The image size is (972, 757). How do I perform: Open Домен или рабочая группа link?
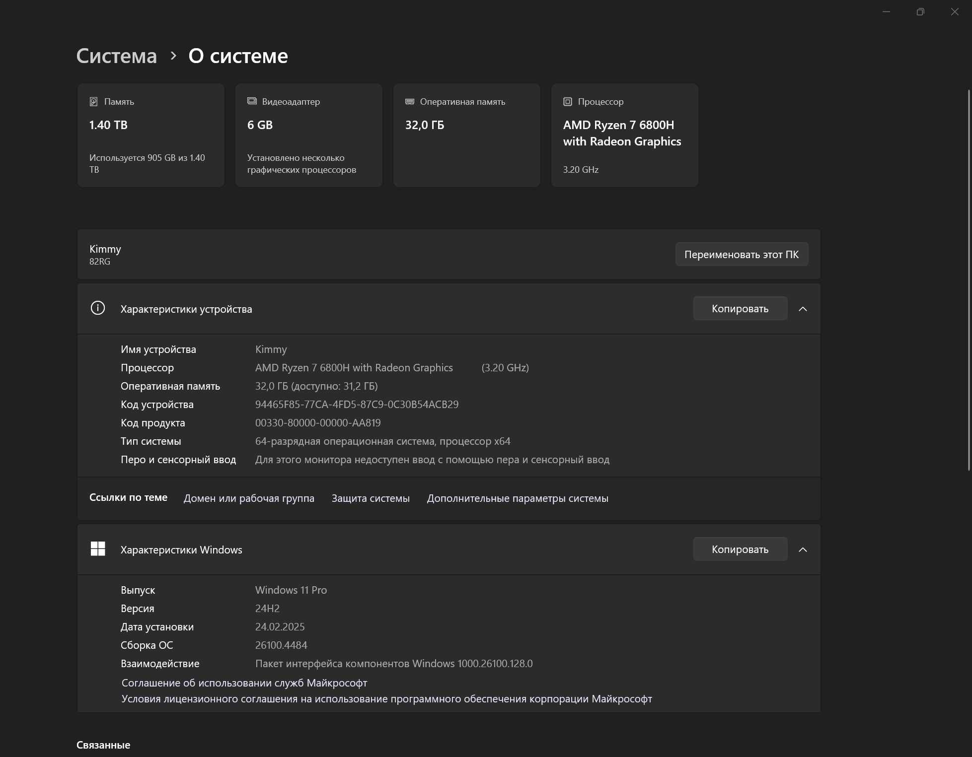coord(249,498)
